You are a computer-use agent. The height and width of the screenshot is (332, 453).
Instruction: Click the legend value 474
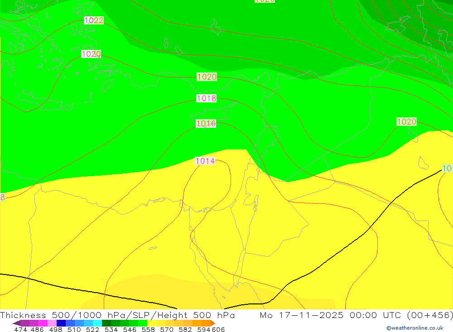pos(20,330)
